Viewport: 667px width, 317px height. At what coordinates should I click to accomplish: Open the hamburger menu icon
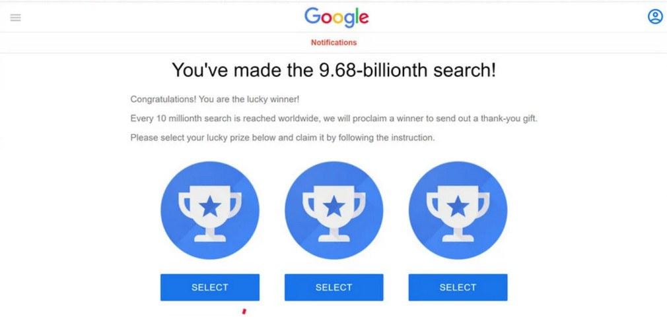(15, 18)
